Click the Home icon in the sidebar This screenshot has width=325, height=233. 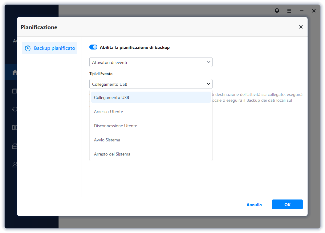[x=14, y=73]
